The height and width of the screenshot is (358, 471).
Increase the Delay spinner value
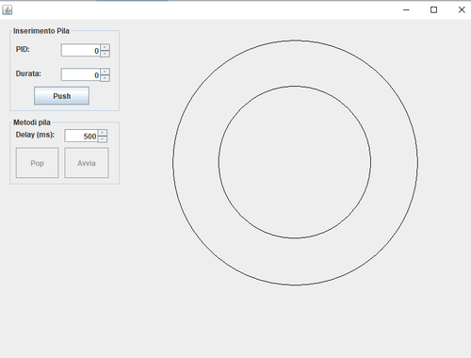[x=103, y=133]
